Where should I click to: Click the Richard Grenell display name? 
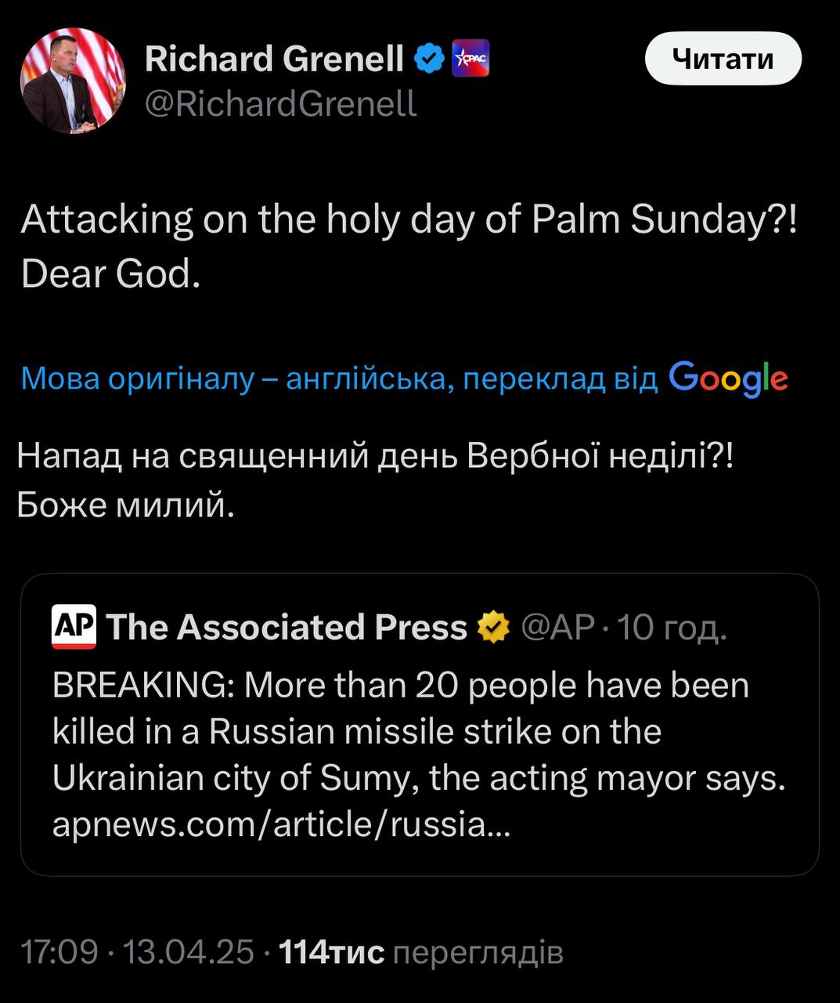point(274,59)
